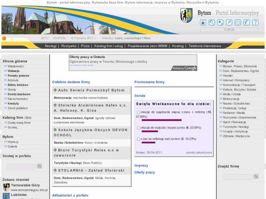Viewport: 266px width, 199px height.
Task: Go to Wiadomości in left sidebar
Action: [x=16, y=66]
